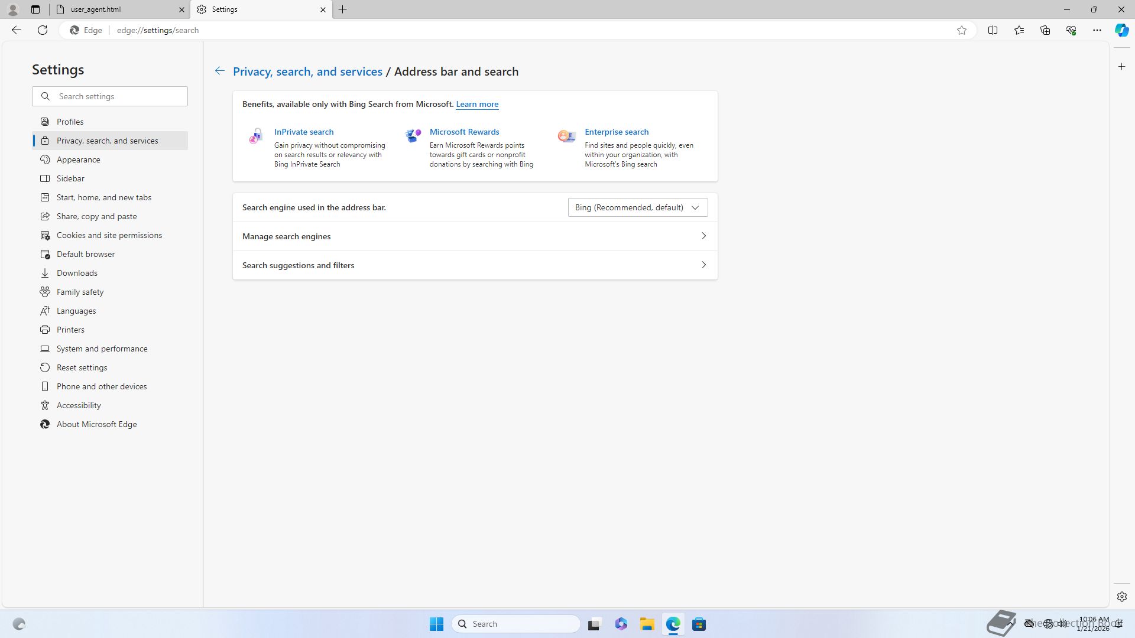This screenshot has width=1135, height=638.
Task: Expand Search suggestions and filters
Action: [x=475, y=265]
